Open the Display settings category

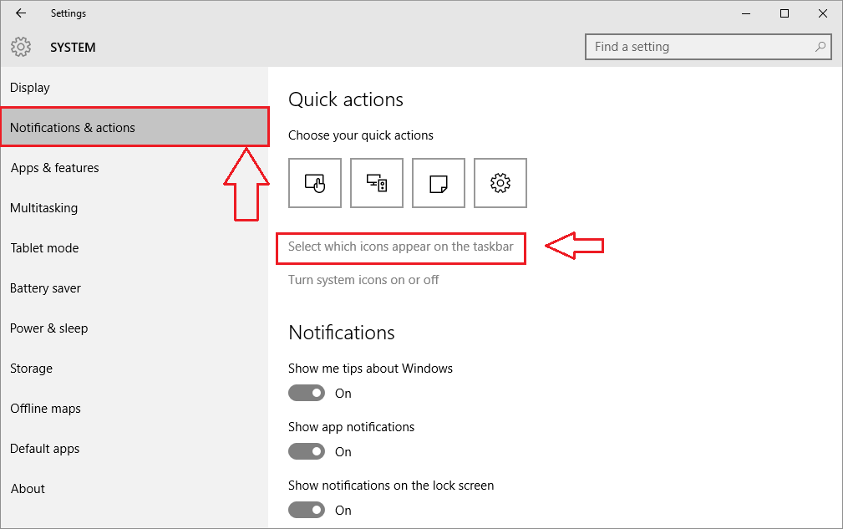(x=135, y=88)
